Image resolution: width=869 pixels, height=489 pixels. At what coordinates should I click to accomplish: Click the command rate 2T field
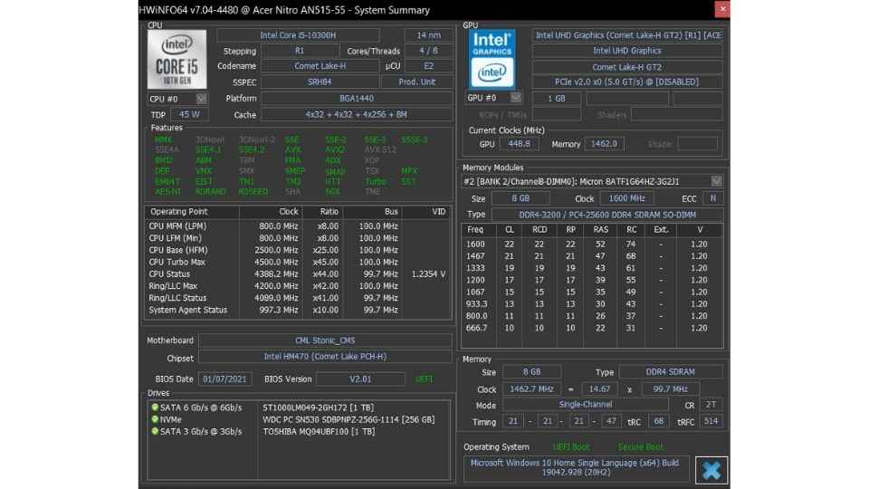point(711,404)
